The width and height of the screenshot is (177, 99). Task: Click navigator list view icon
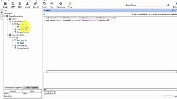coord(6,10)
